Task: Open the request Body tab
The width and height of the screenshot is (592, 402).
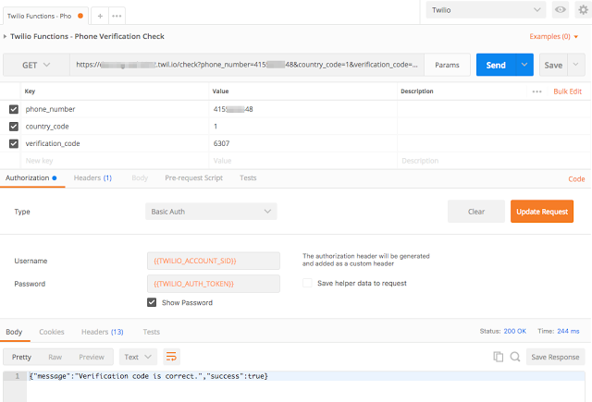Action: pyautogui.click(x=140, y=178)
